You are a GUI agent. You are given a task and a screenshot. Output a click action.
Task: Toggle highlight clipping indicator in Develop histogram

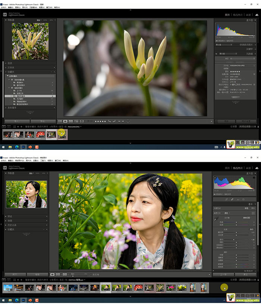pyautogui.click(x=254, y=178)
